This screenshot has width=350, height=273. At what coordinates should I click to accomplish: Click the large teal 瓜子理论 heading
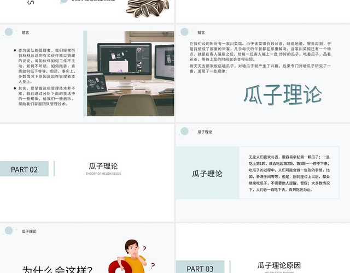point(283,94)
